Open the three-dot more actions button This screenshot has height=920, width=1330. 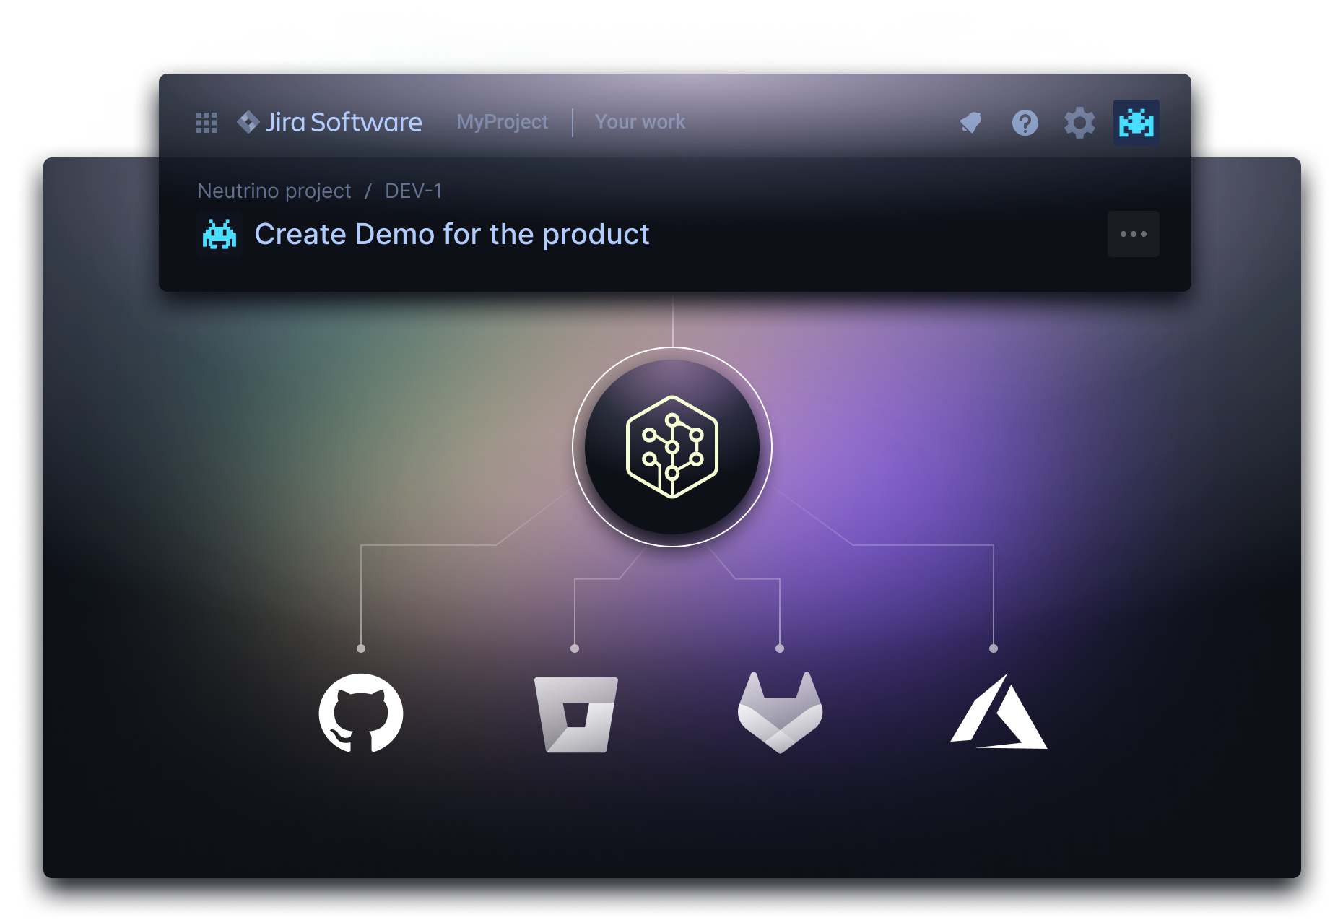tap(1133, 234)
